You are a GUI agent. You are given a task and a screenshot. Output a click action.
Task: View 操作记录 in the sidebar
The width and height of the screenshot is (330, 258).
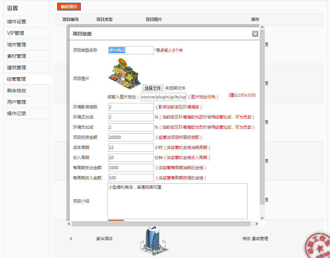point(17,113)
